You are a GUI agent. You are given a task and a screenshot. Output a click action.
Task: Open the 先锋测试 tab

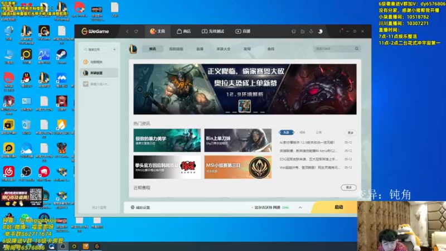(x=213, y=31)
